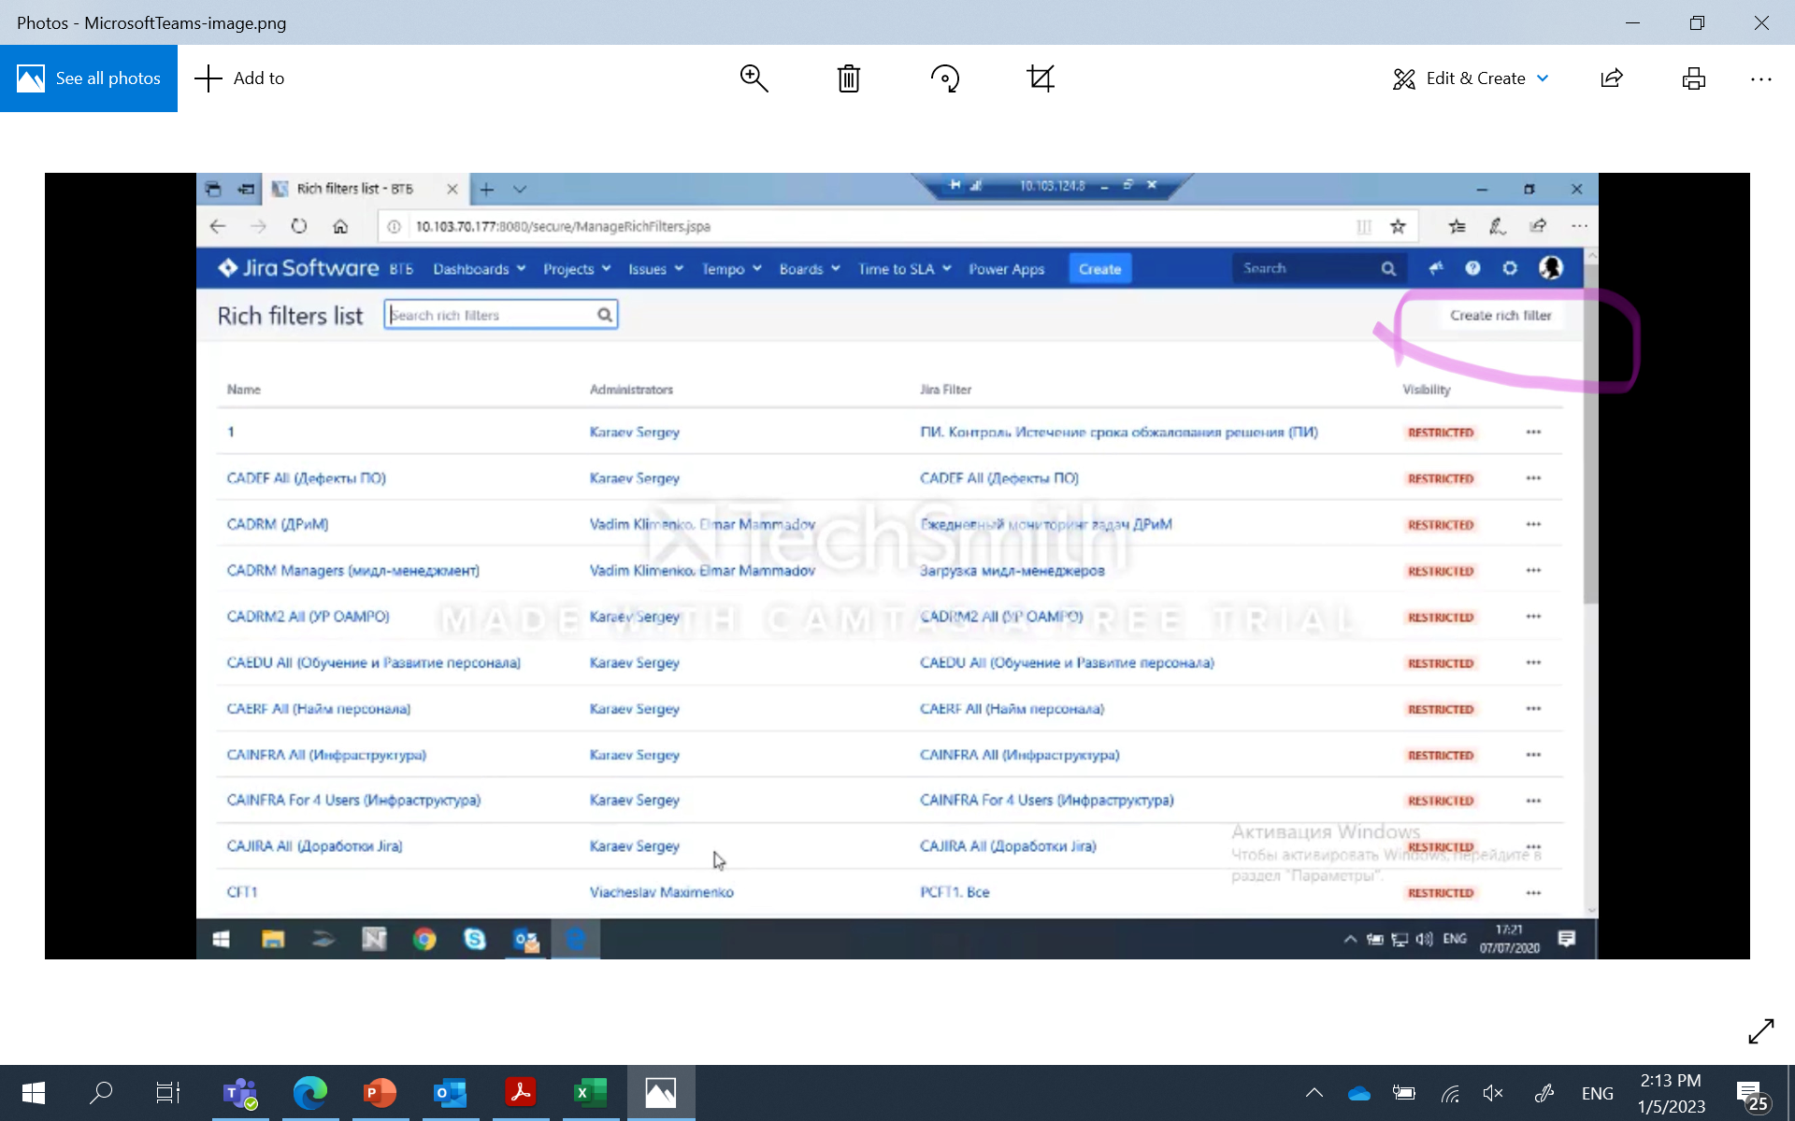Open the See more options menu
Image resolution: width=1795 pixels, height=1121 pixels.
[x=1761, y=78]
